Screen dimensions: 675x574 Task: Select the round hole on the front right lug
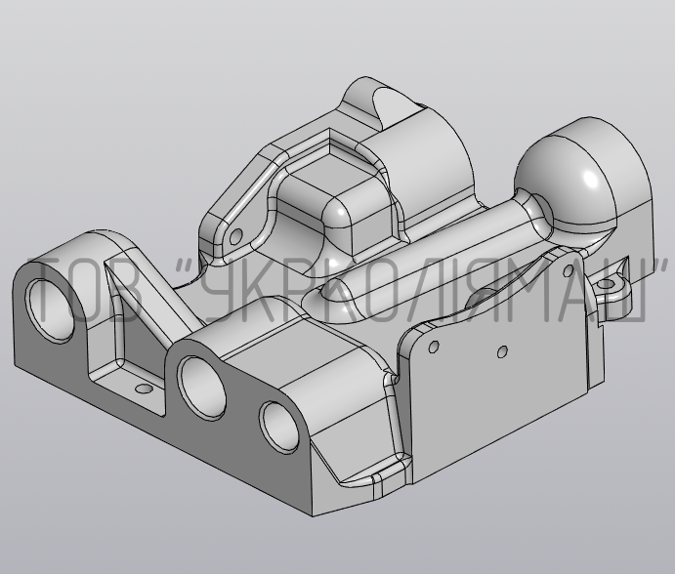tap(278, 424)
